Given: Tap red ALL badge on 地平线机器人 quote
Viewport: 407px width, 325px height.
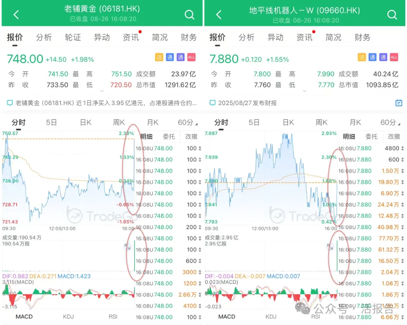Looking at the screenshot, I should pyautogui.click(x=394, y=57).
